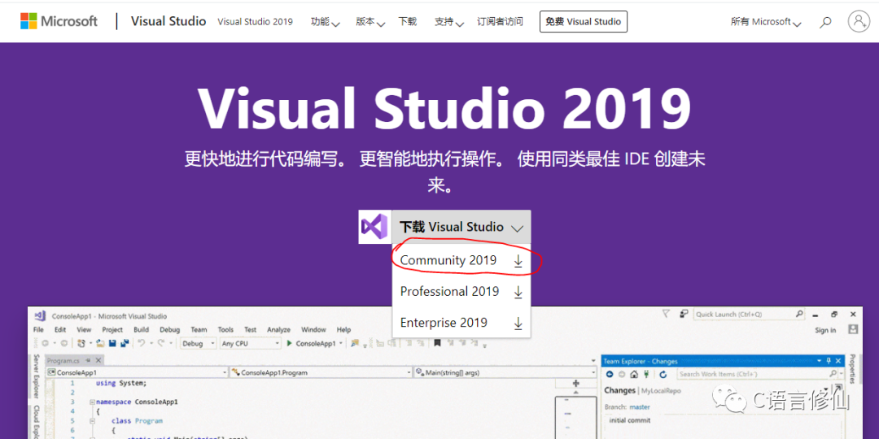Select Professional 2019 download option

(x=461, y=292)
